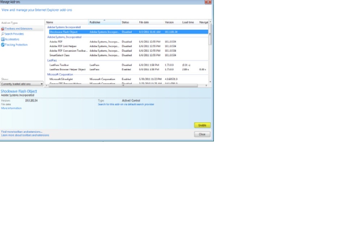Close the Manage Add-ons window

point(208,2)
